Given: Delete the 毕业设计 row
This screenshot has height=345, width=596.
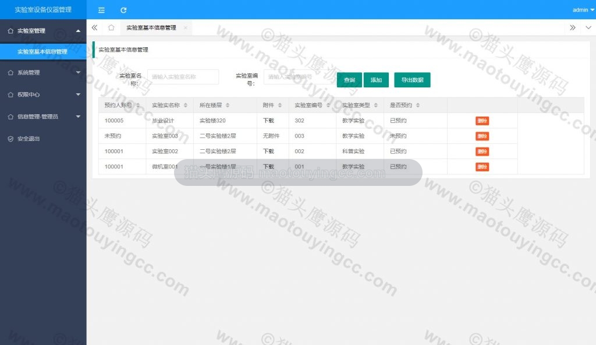Looking at the screenshot, I should point(482,121).
